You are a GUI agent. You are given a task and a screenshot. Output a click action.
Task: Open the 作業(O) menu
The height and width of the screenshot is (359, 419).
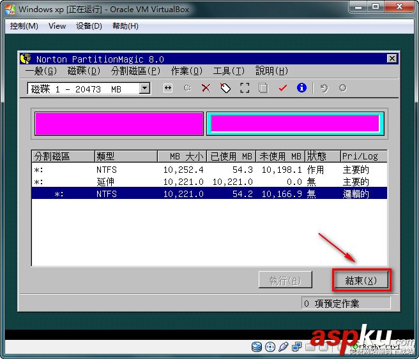(187, 71)
